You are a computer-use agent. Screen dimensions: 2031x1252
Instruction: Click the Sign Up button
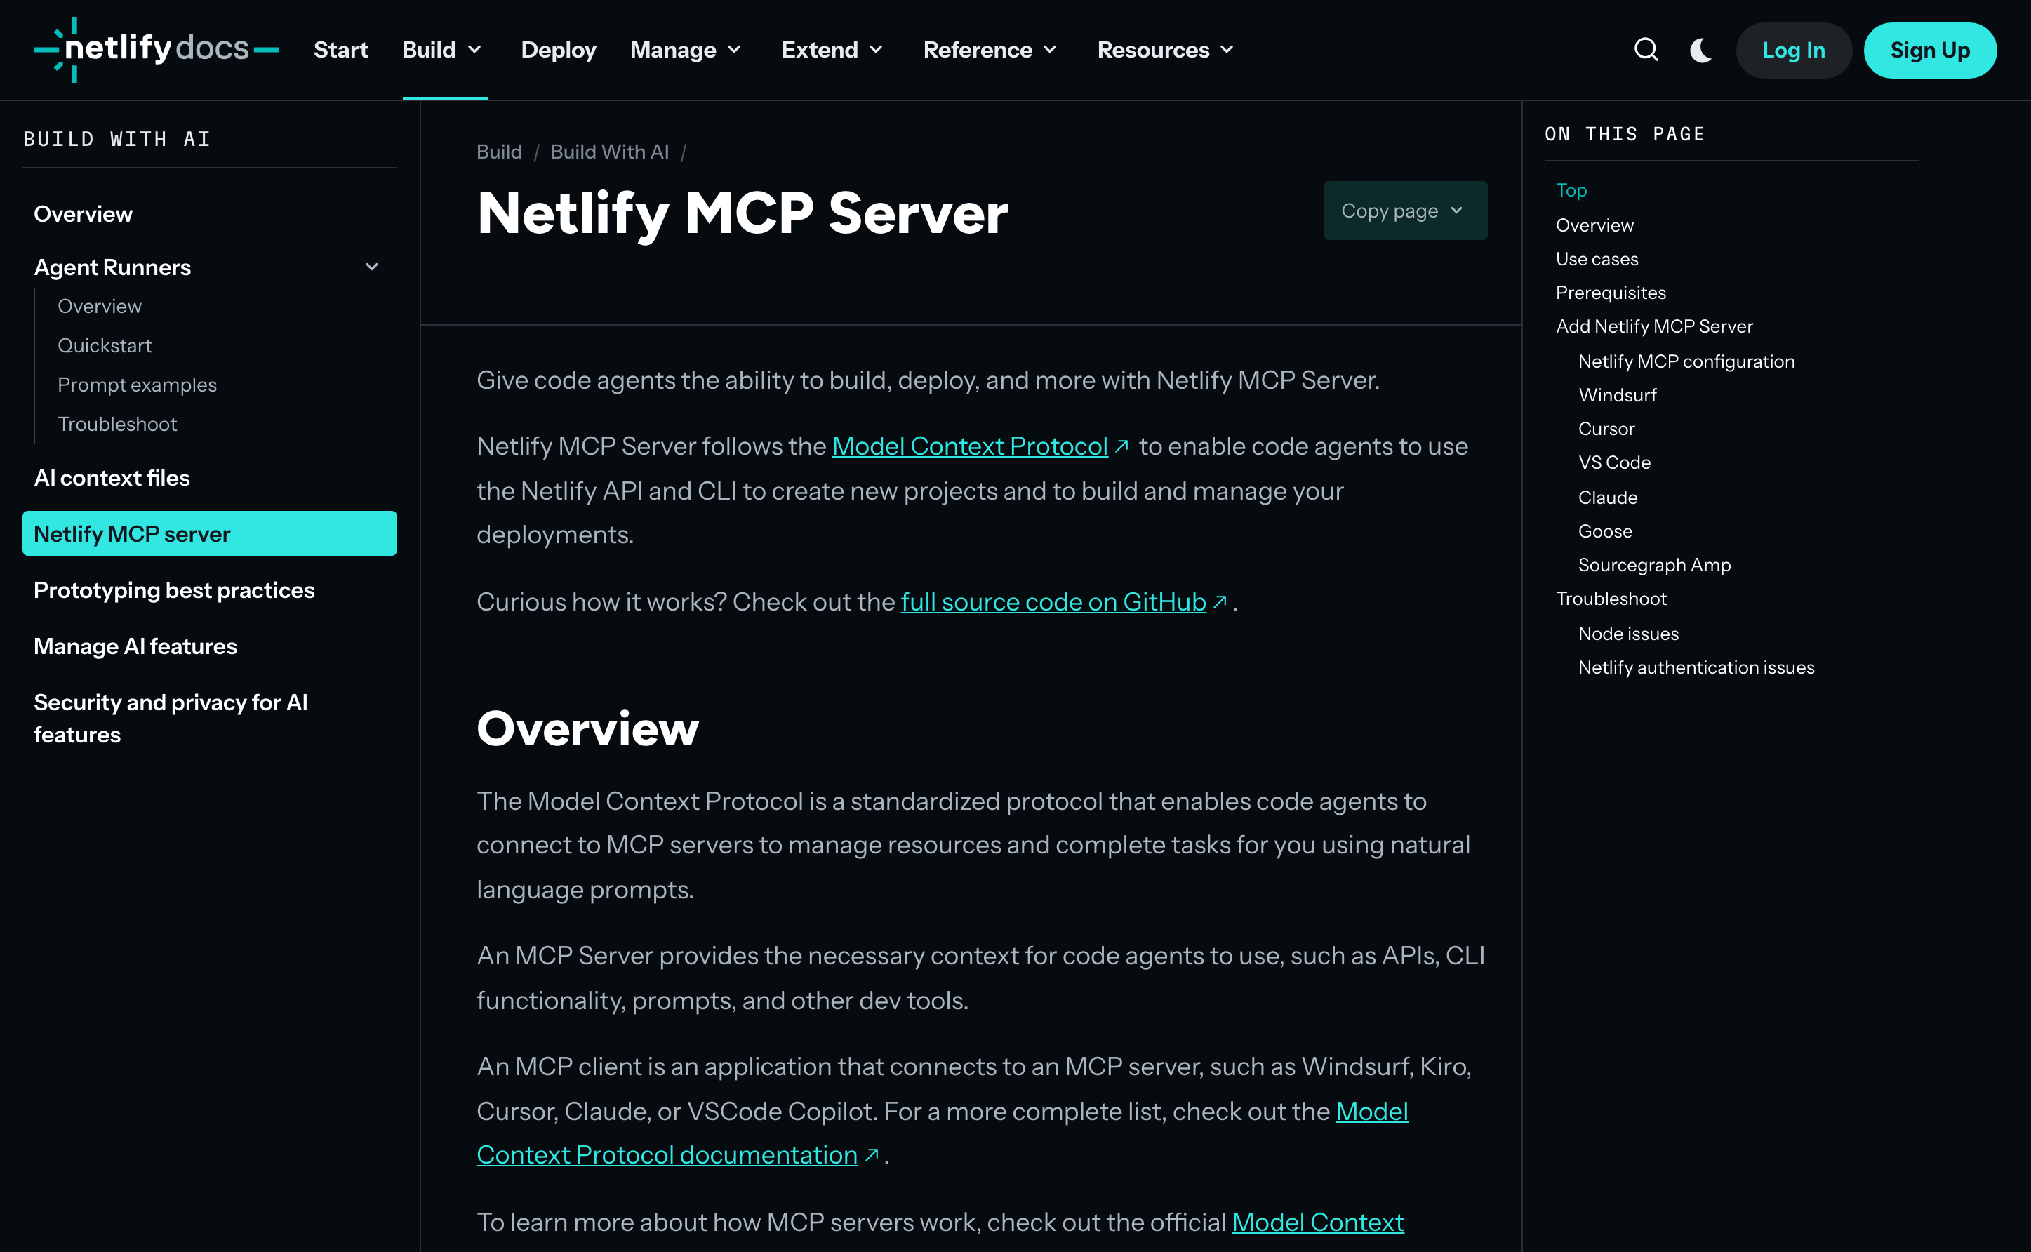1929,50
